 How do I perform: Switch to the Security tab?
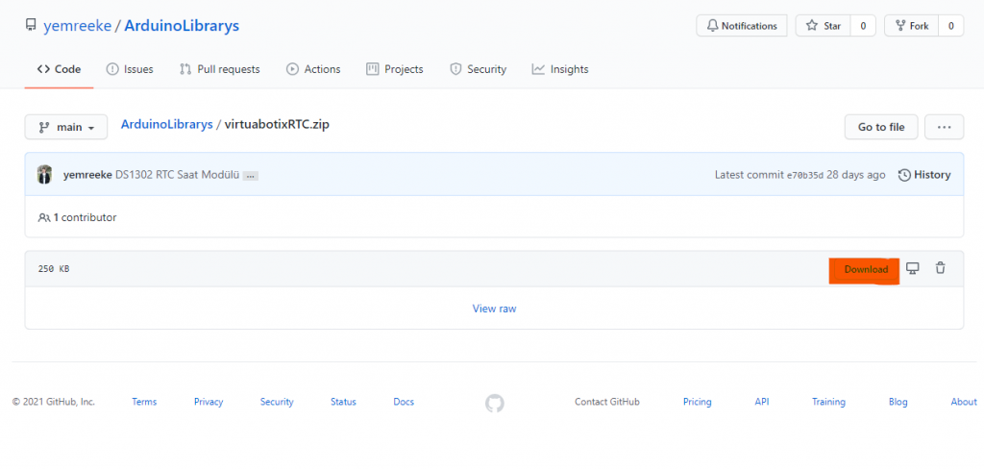tap(479, 69)
